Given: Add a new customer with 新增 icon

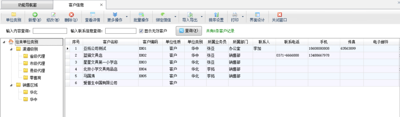Looking at the screenshot, I should (x=35, y=14).
